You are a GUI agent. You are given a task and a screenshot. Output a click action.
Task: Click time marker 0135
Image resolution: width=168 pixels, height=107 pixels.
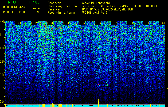(x=82, y=23)
